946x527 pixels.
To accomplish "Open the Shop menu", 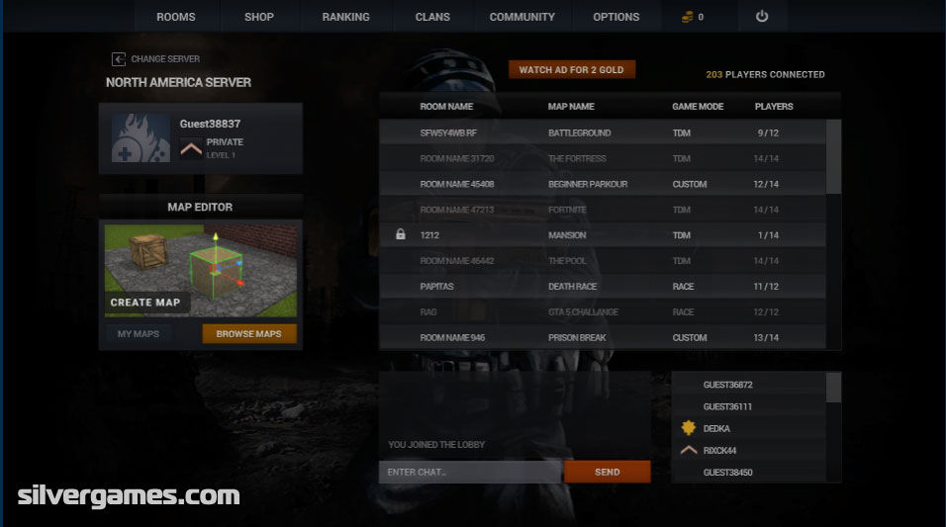I will point(259,17).
